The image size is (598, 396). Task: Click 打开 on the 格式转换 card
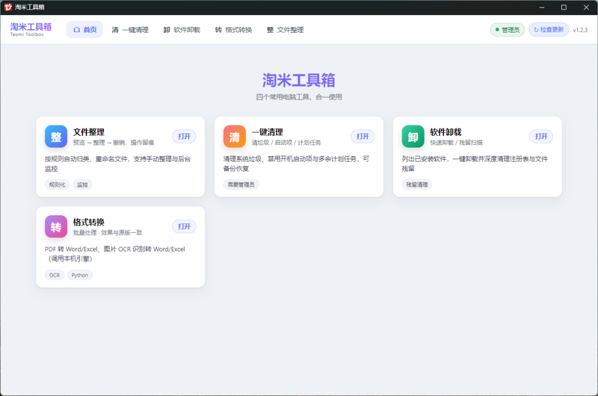point(184,226)
